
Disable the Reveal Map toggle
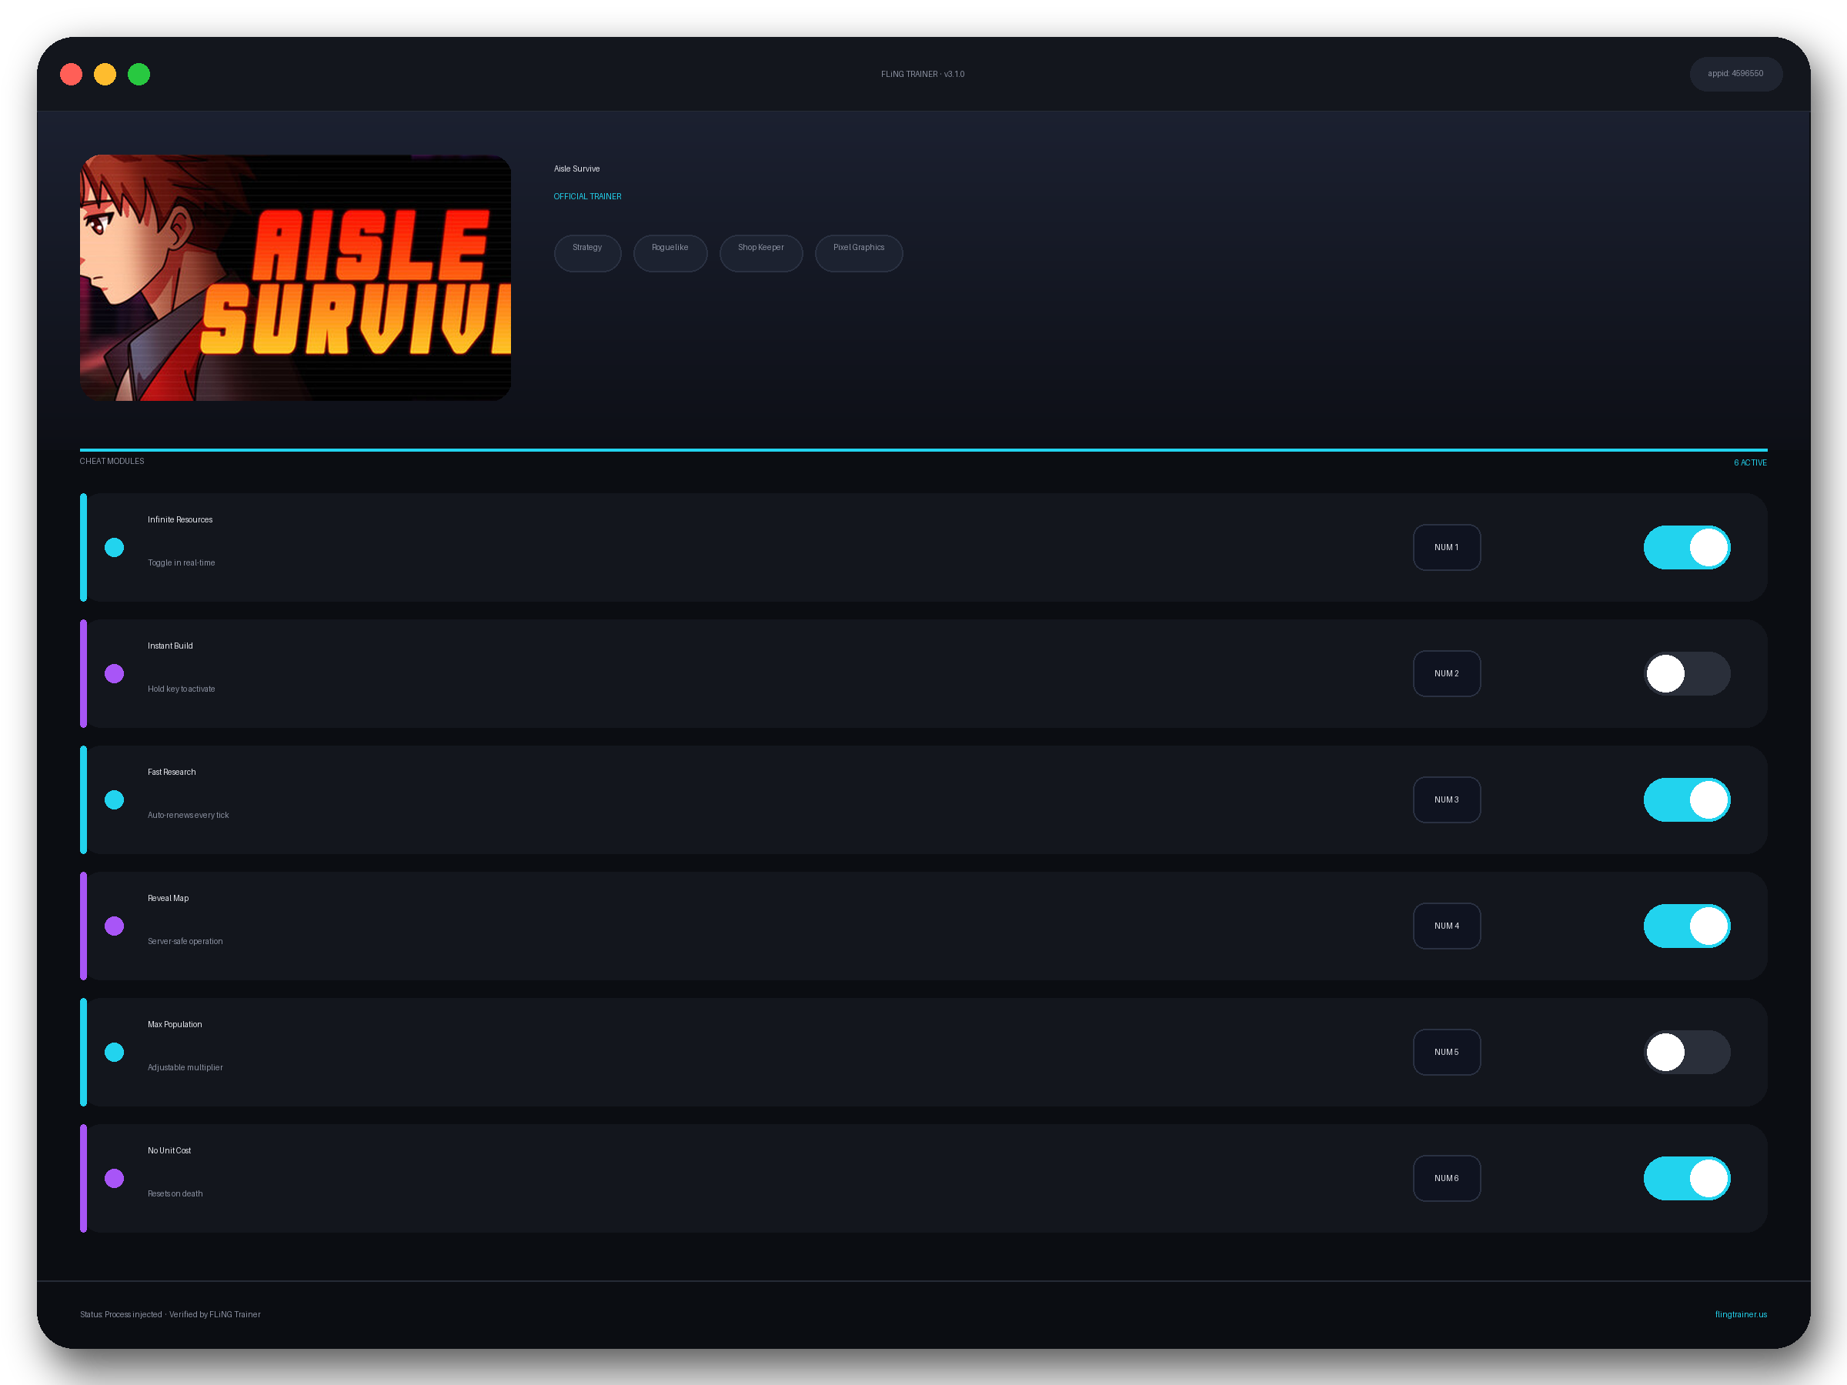point(1686,926)
